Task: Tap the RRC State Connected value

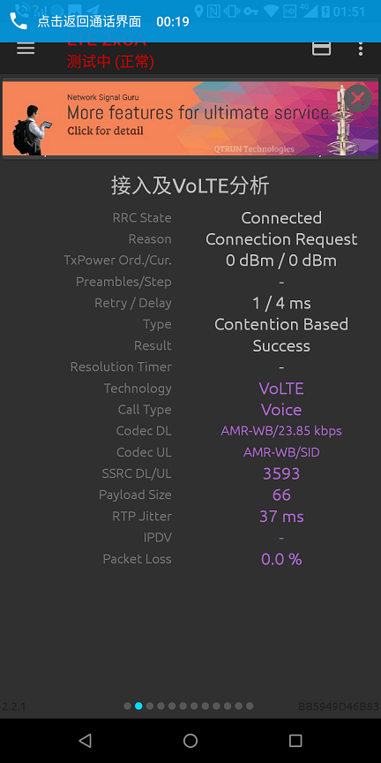Action: coord(281,217)
